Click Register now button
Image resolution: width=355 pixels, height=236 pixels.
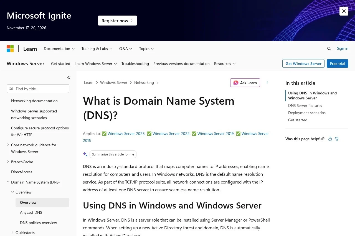[117, 21]
